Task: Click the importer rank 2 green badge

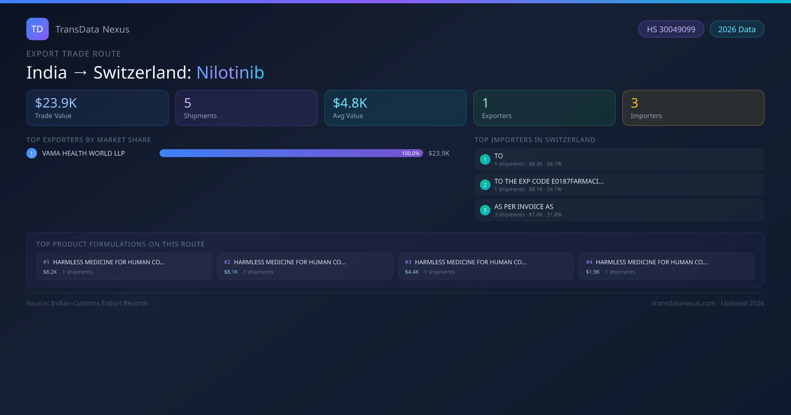Action: (x=485, y=185)
